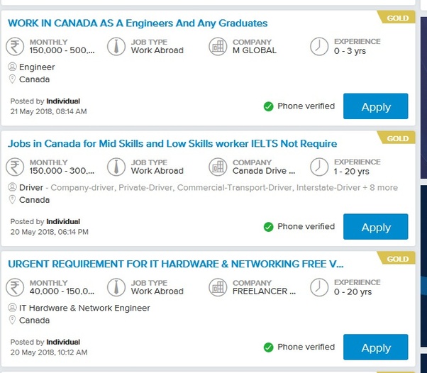Image resolution: width=427 pixels, height=373 pixels.
Task: Apply to the Canada Drive driver job
Action: pos(375,227)
